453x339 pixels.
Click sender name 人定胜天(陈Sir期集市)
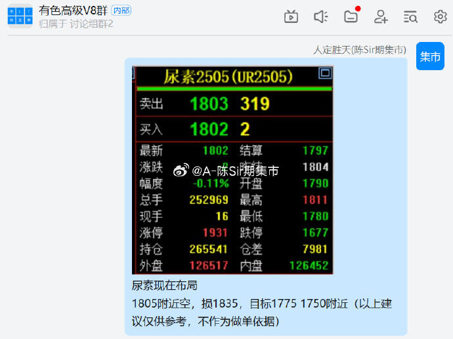pos(360,50)
